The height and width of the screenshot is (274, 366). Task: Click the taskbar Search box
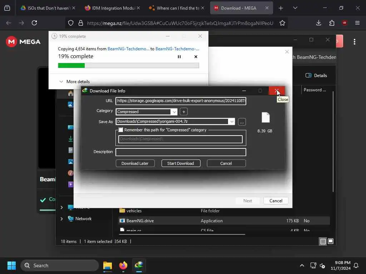[x=60, y=265]
